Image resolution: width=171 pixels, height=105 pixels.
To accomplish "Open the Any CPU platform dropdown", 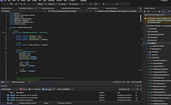I will (53, 4).
